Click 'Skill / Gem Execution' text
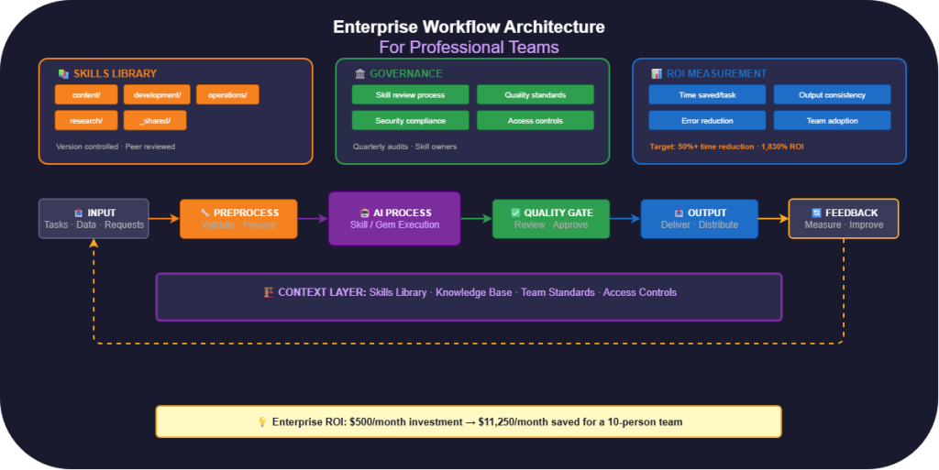The image size is (939, 470). [x=394, y=224]
